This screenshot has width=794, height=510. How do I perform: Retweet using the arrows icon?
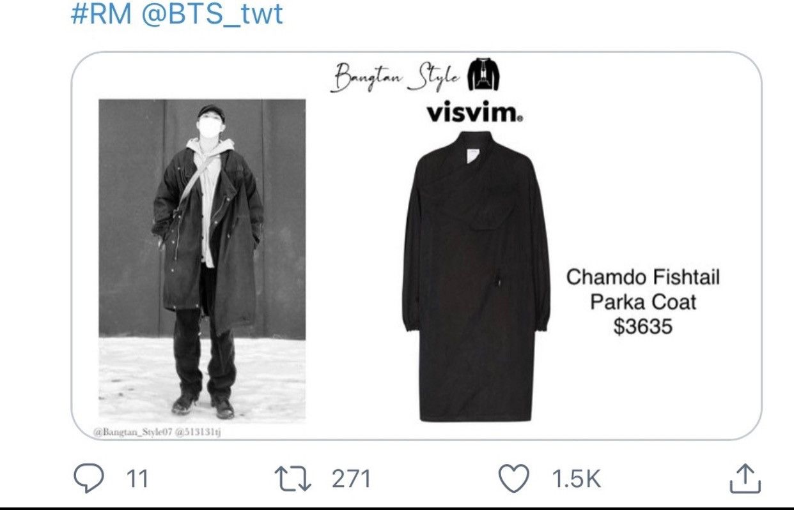[x=292, y=479]
